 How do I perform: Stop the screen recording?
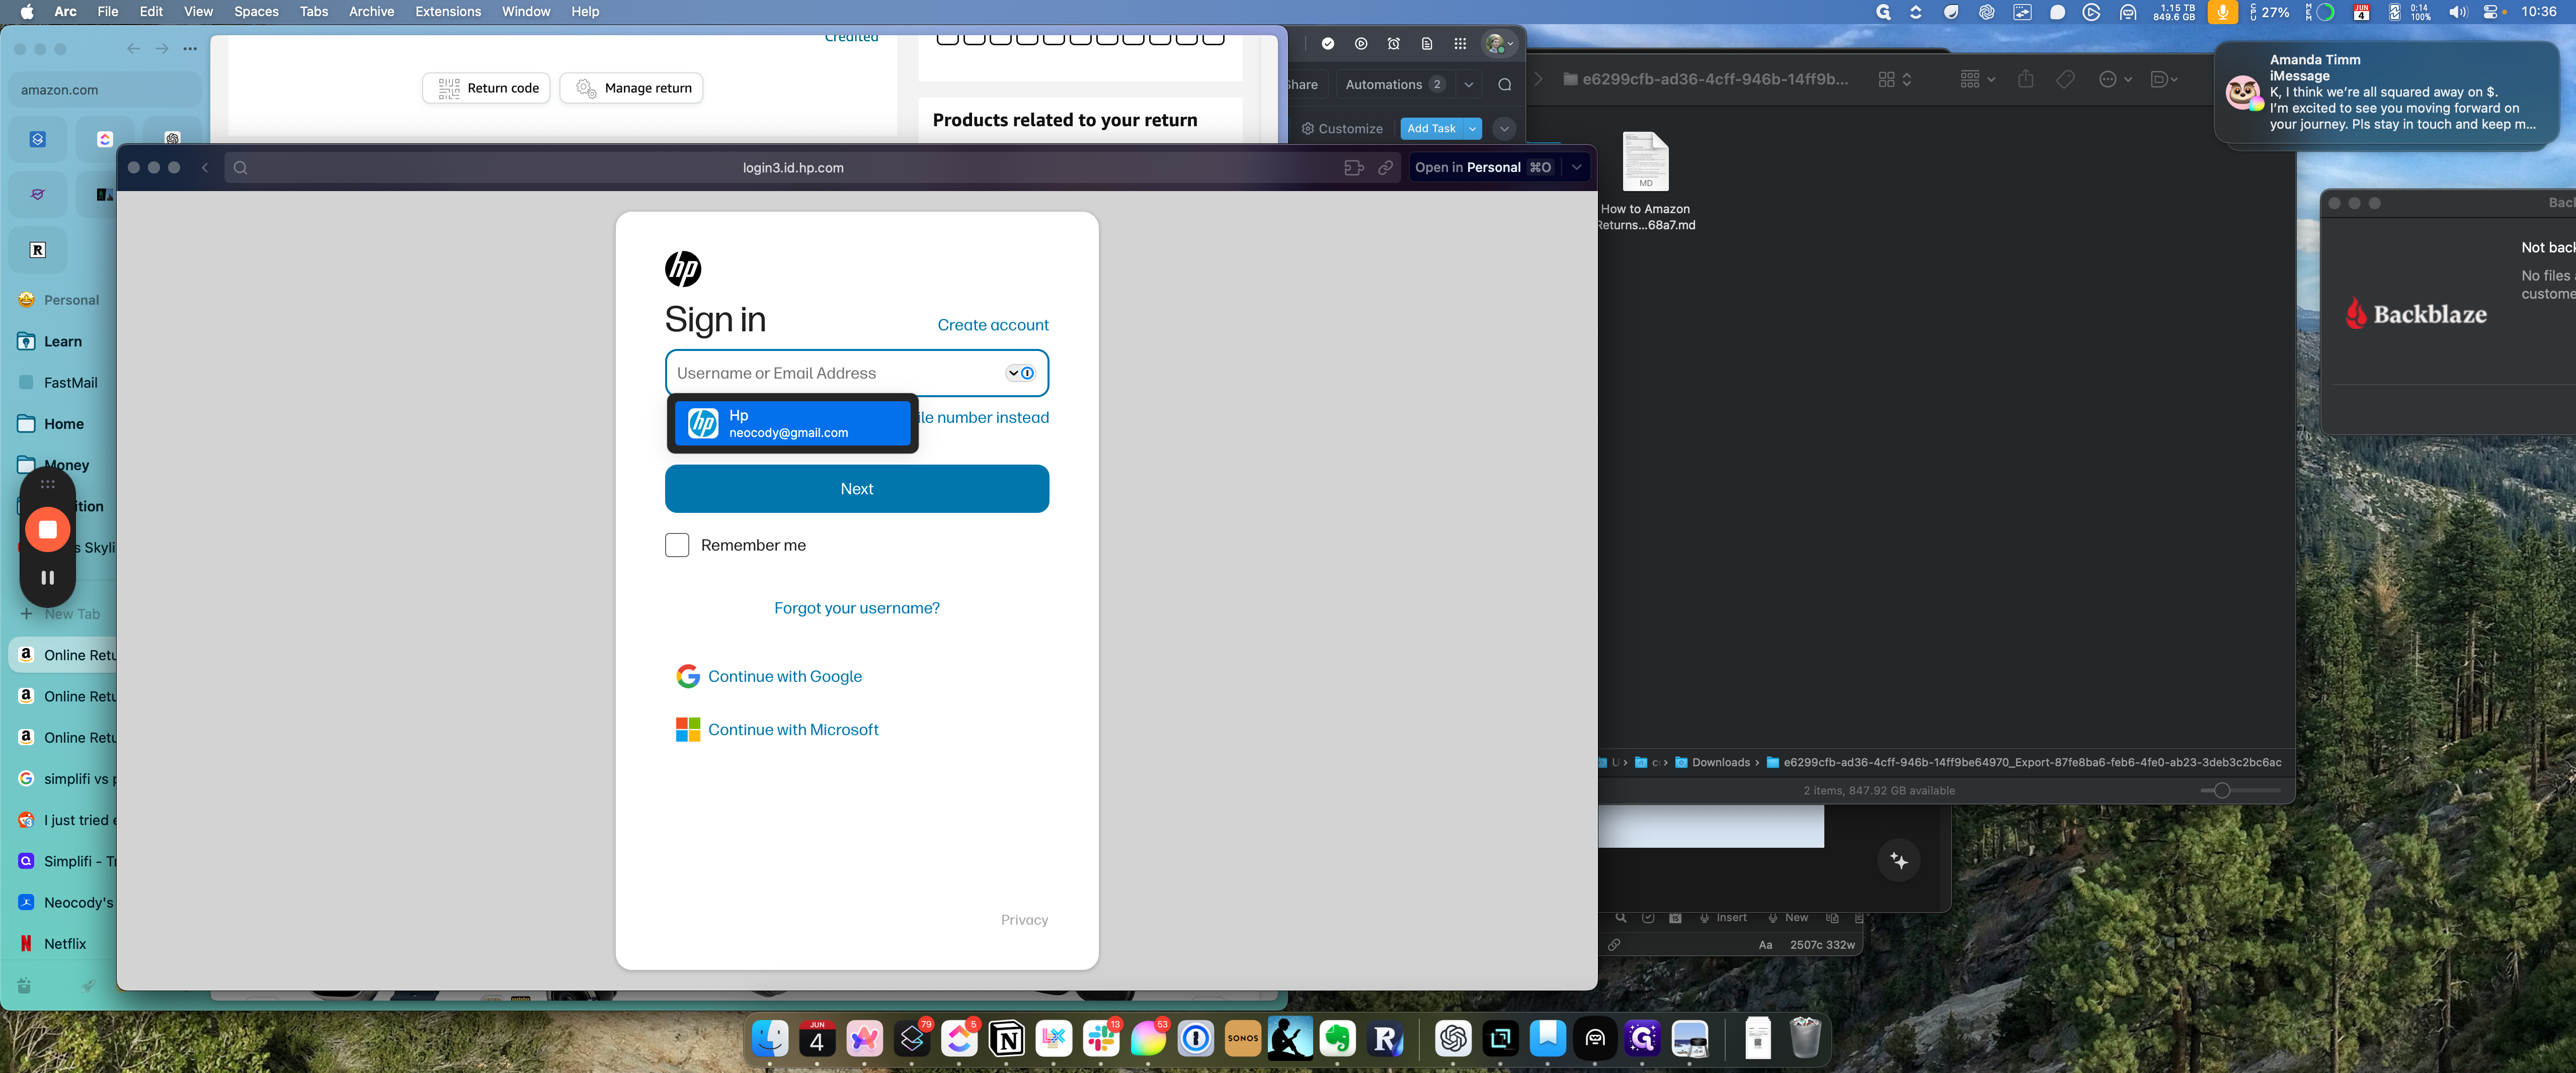pos(47,529)
